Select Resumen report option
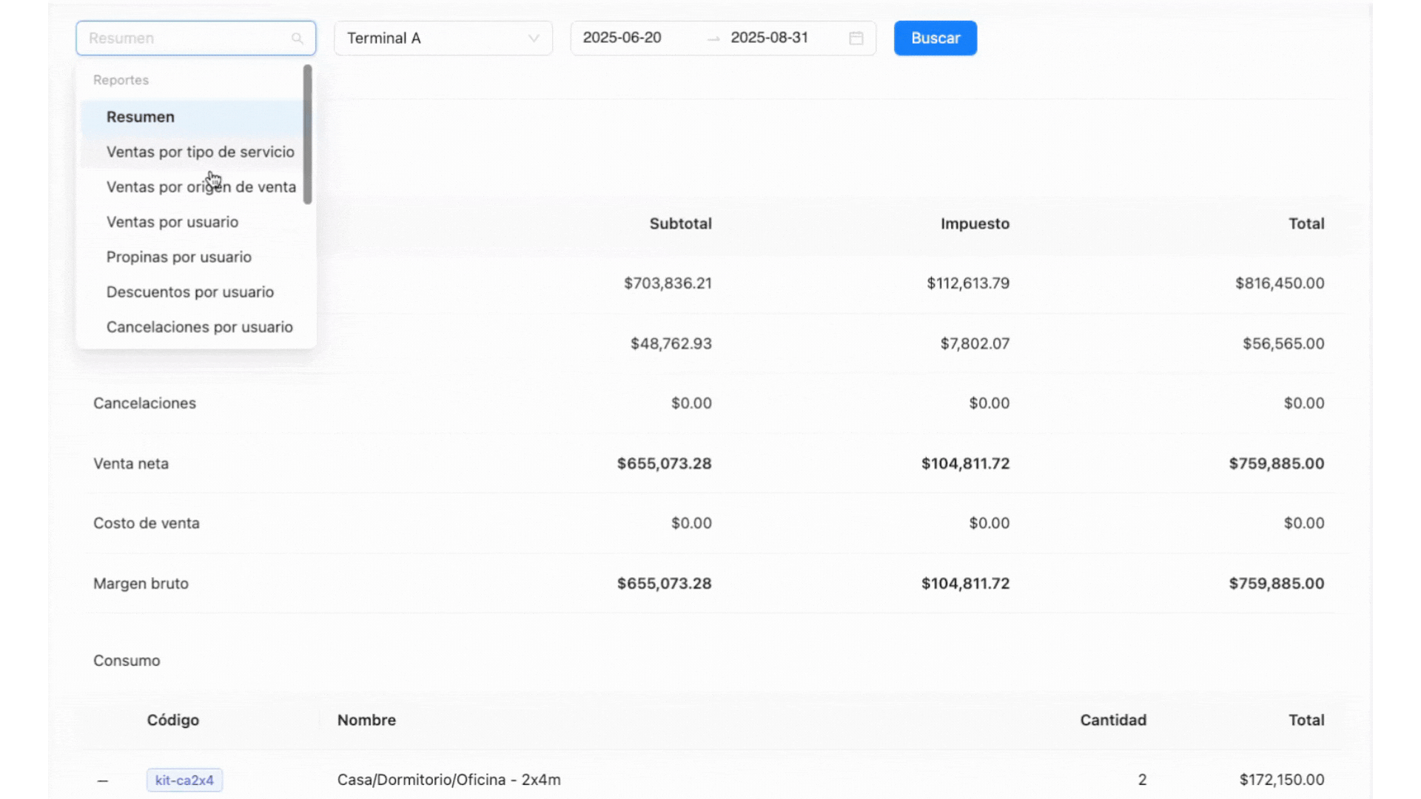Viewport: 1421px width, 799px height. (x=141, y=117)
